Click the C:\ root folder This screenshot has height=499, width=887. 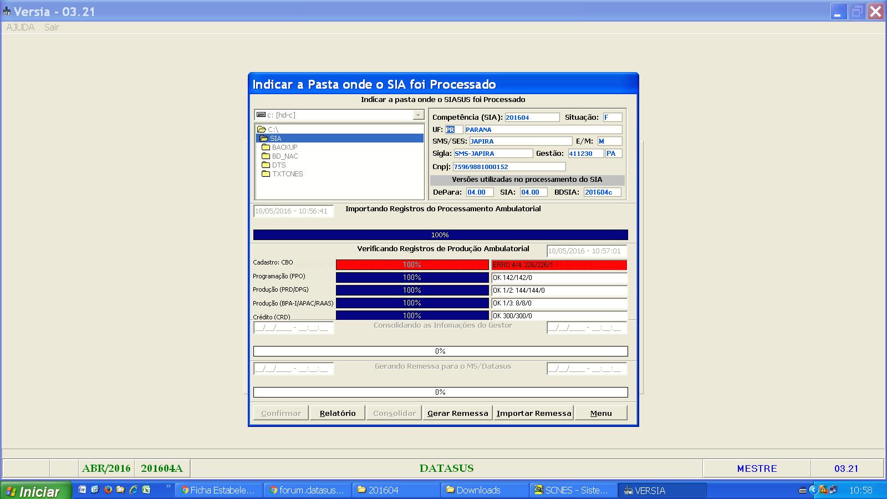click(x=272, y=129)
